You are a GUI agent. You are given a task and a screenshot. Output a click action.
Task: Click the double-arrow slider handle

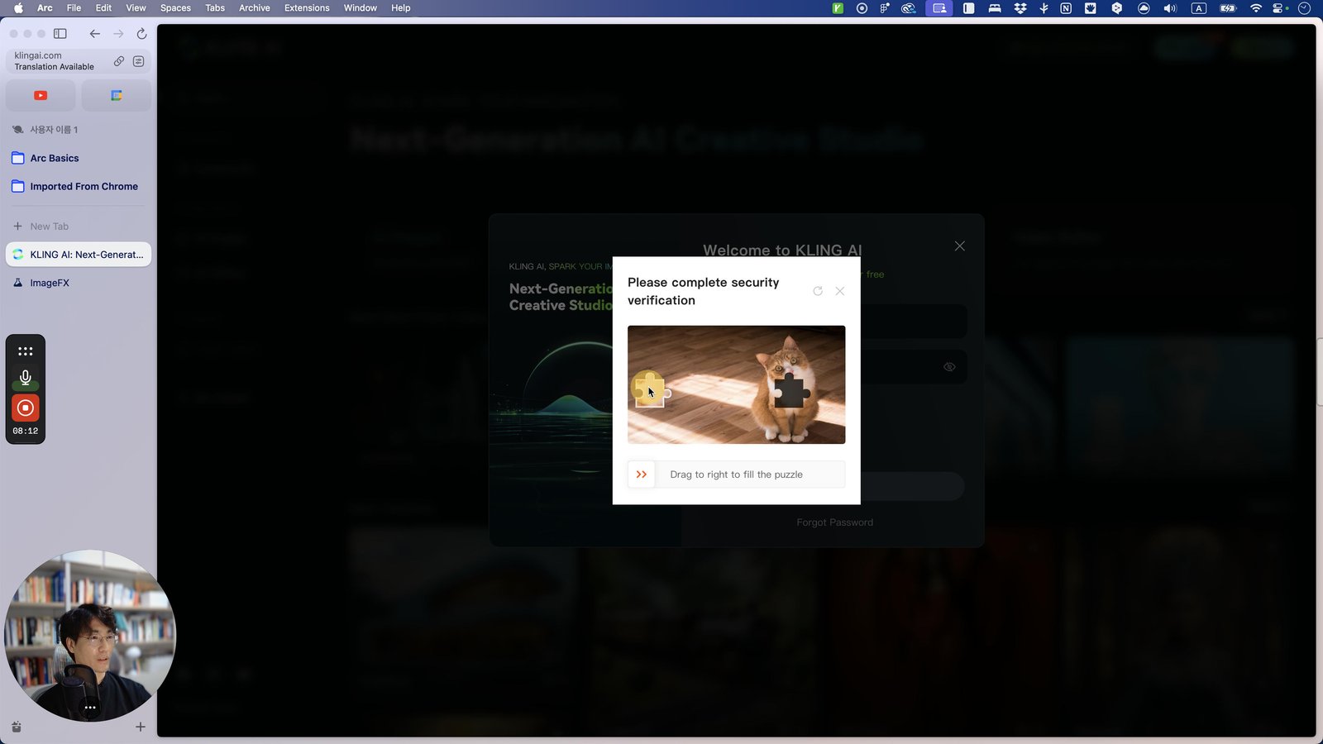pyautogui.click(x=642, y=475)
